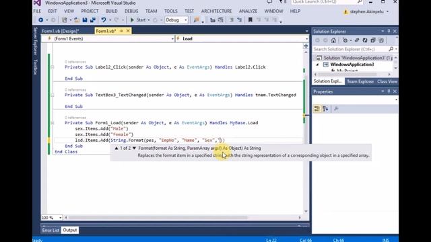This screenshot has height=242, width=431.
Task: Click the New Project toolbar icon
Action: click(x=65, y=19)
